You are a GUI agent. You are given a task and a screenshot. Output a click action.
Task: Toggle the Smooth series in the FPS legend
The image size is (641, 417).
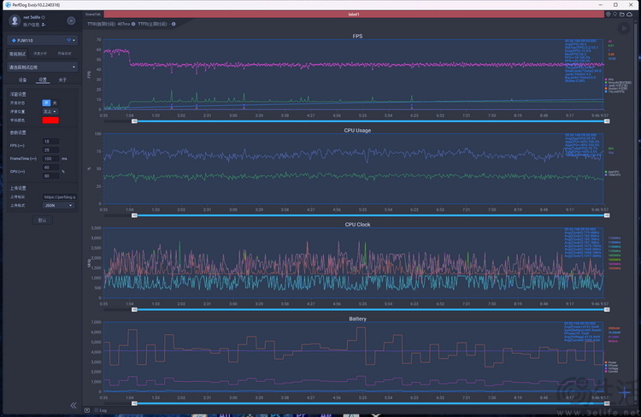pos(618,83)
